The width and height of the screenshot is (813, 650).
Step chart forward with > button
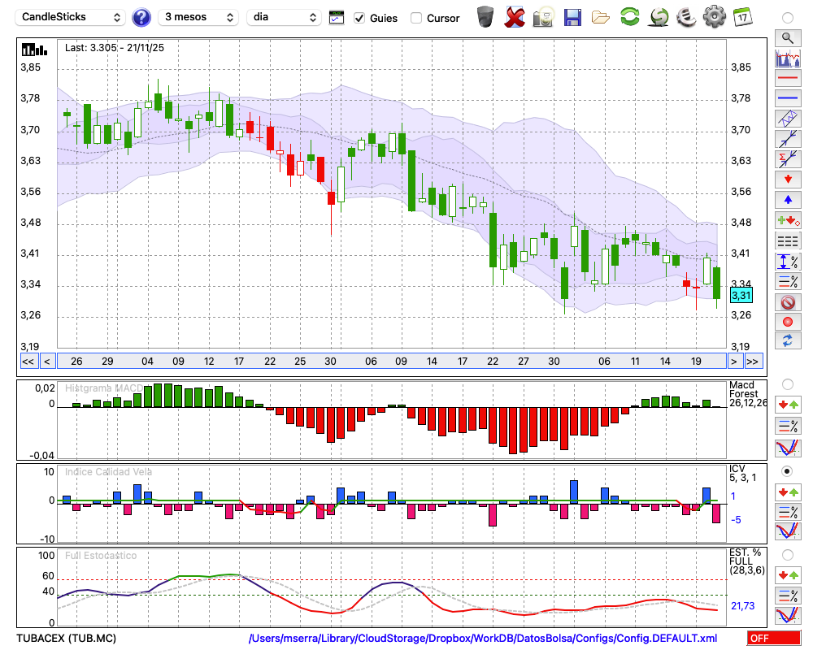733,362
